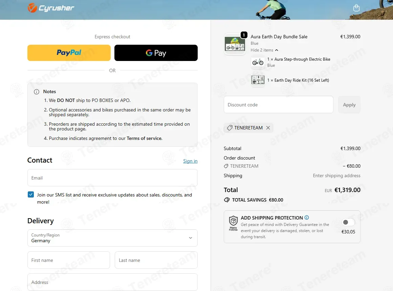Image resolution: width=393 pixels, height=291 pixels.
Task: Focus the Discount code field
Action: 279,105
